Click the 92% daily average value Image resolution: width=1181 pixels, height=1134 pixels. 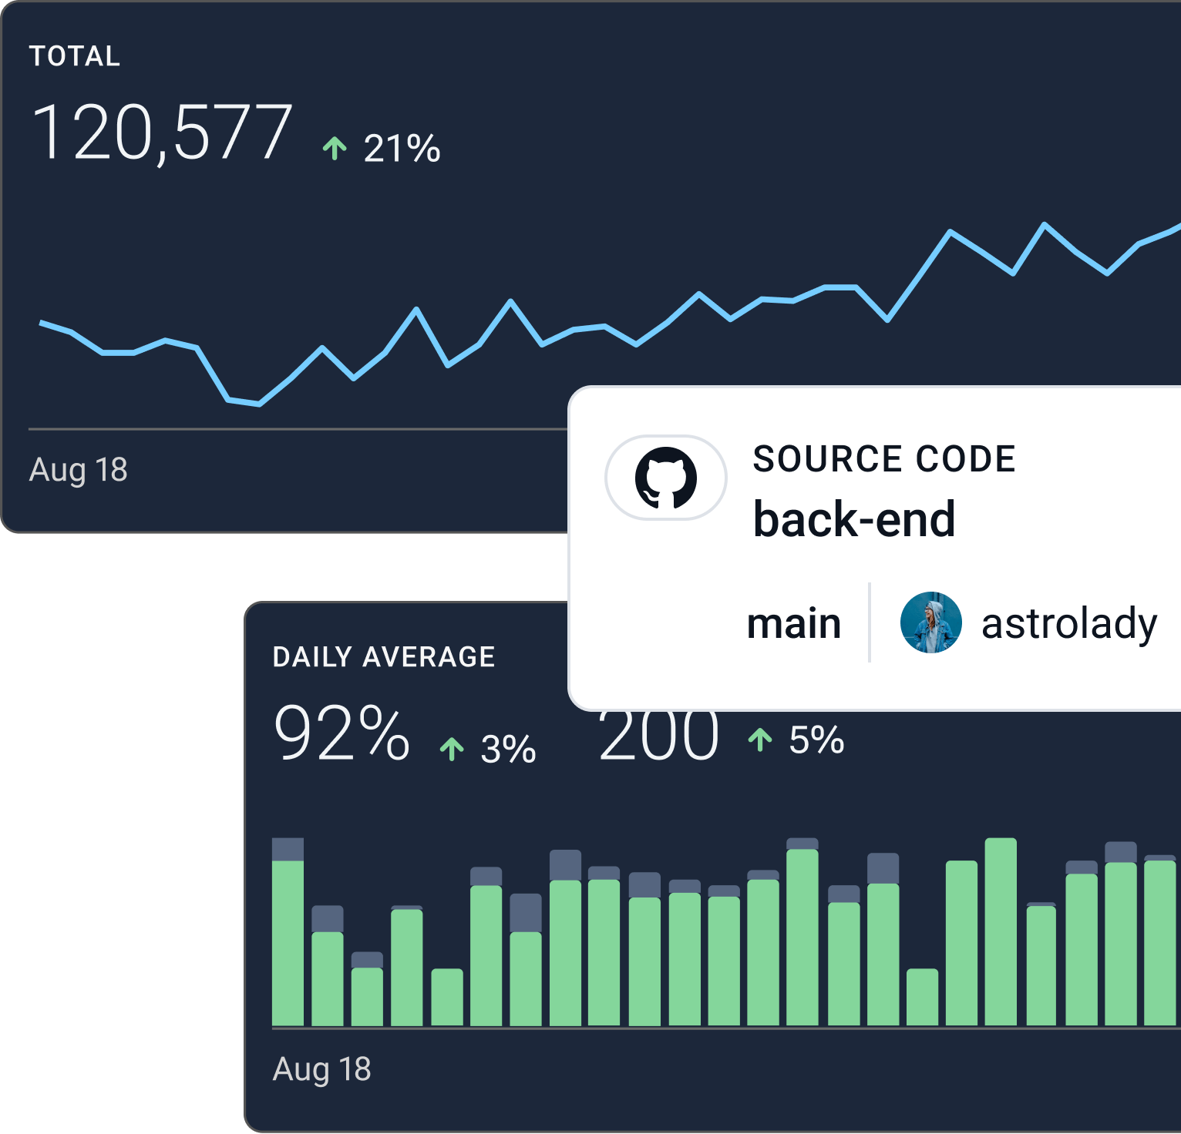(x=342, y=733)
